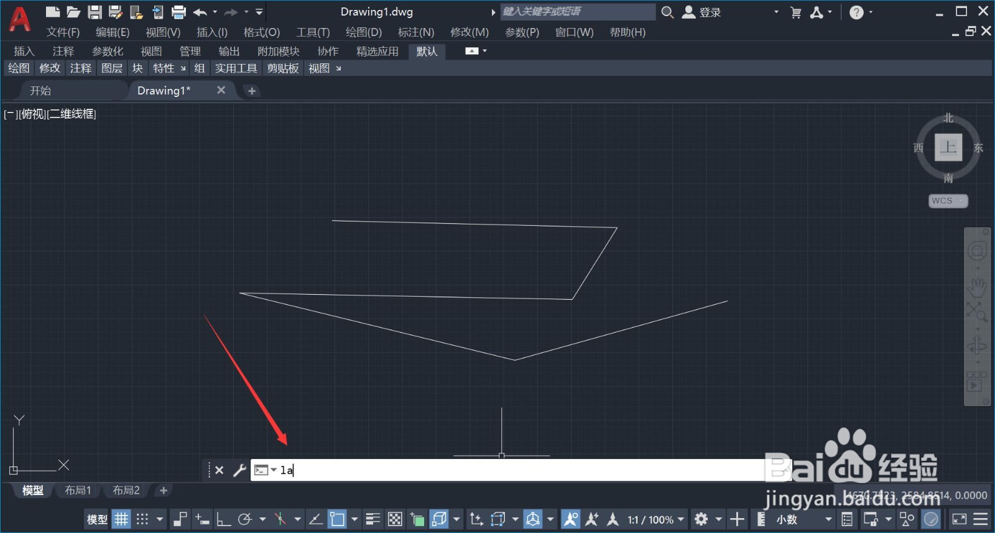Open ShowMotion in navigation bar
Screen dimensions: 995x533
[x=976, y=382]
